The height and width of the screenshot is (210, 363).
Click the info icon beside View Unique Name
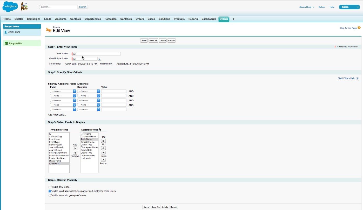click(99, 59)
